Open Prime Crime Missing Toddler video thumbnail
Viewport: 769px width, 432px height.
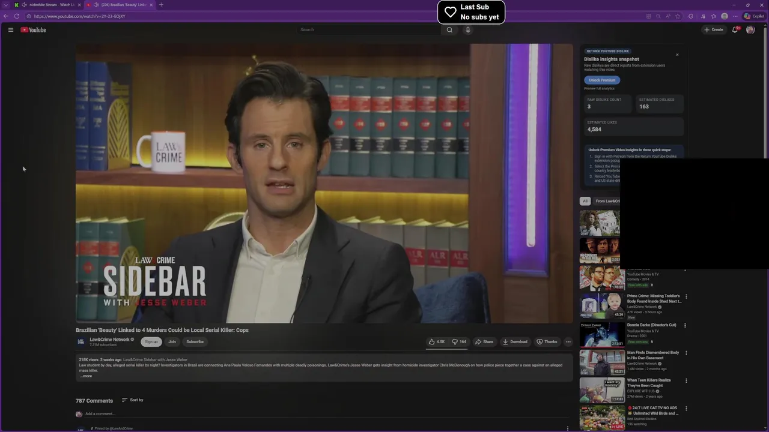pyautogui.click(x=602, y=306)
